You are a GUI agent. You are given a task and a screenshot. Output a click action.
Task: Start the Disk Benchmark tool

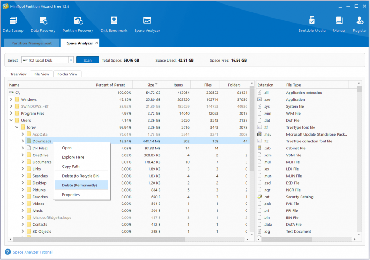coord(114,25)
